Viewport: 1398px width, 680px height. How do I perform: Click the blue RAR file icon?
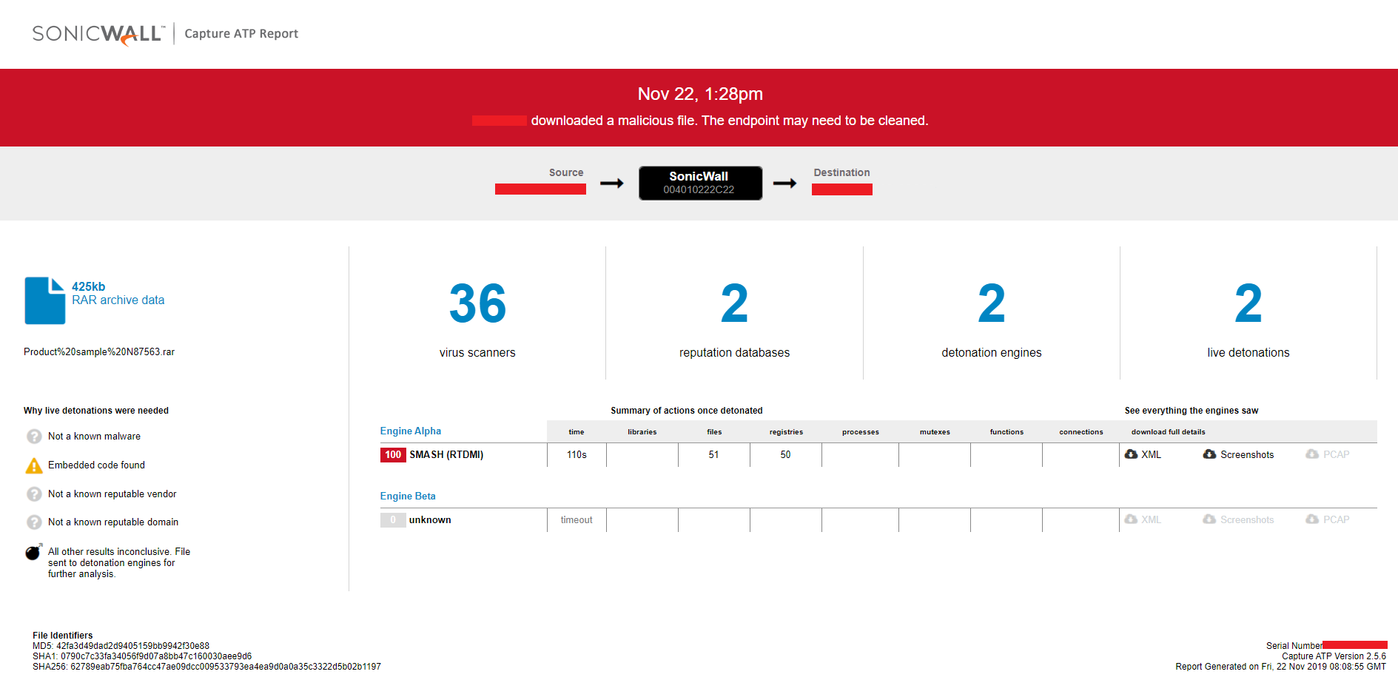tap(45, 300)
